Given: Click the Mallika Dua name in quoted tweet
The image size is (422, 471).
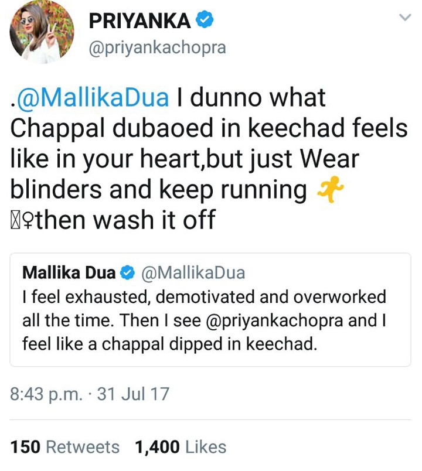Looking at the screenshot, I should tap(69, 272).
